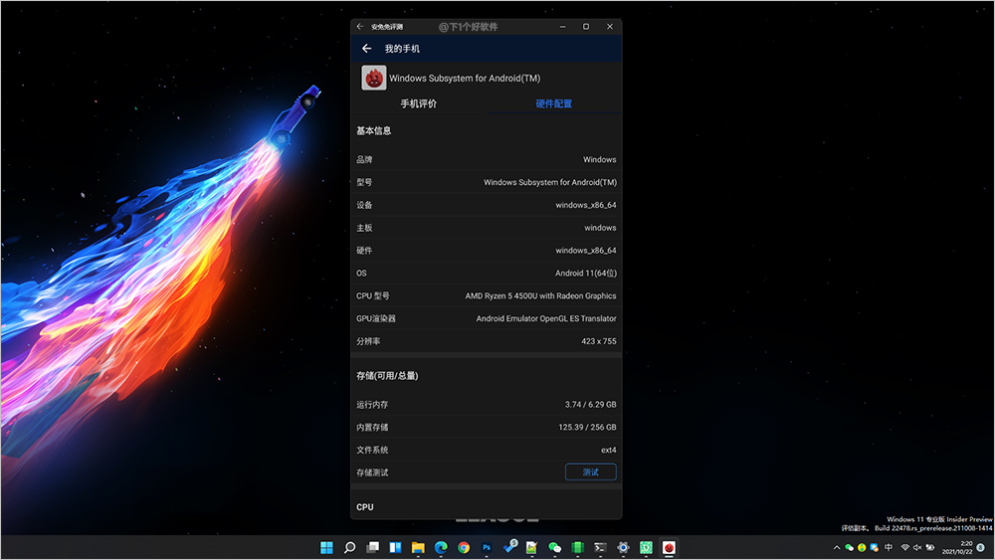Open the Windows Start menu
The width and height of the screenshot is (995, 560).
326,547
